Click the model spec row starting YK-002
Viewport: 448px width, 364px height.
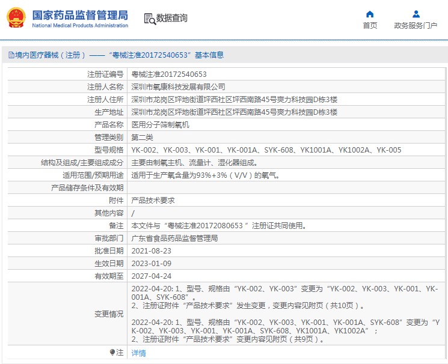click(x=266, y=150)
